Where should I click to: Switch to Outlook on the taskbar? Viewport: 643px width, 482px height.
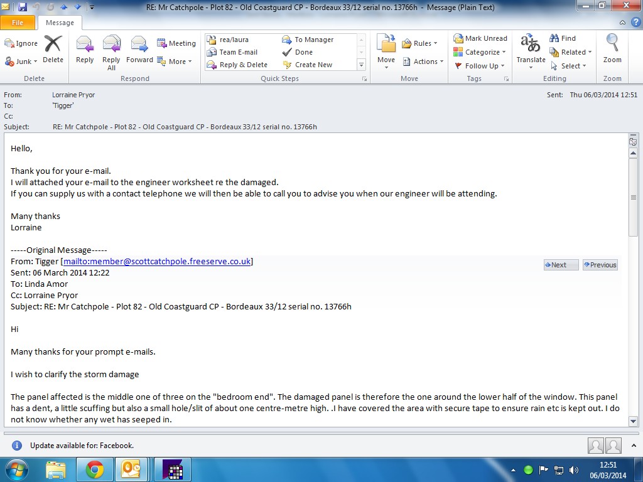(131, 470)
